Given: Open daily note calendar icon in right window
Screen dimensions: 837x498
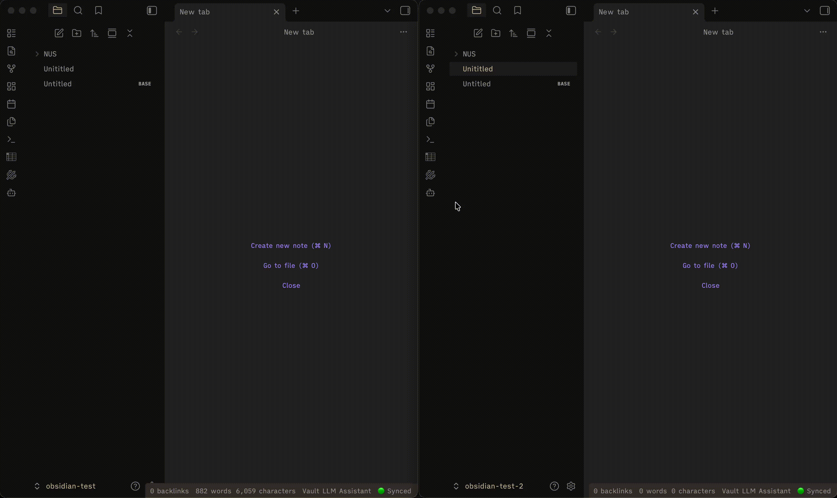Looking at the screenshot, I should [x=430, y=104].
